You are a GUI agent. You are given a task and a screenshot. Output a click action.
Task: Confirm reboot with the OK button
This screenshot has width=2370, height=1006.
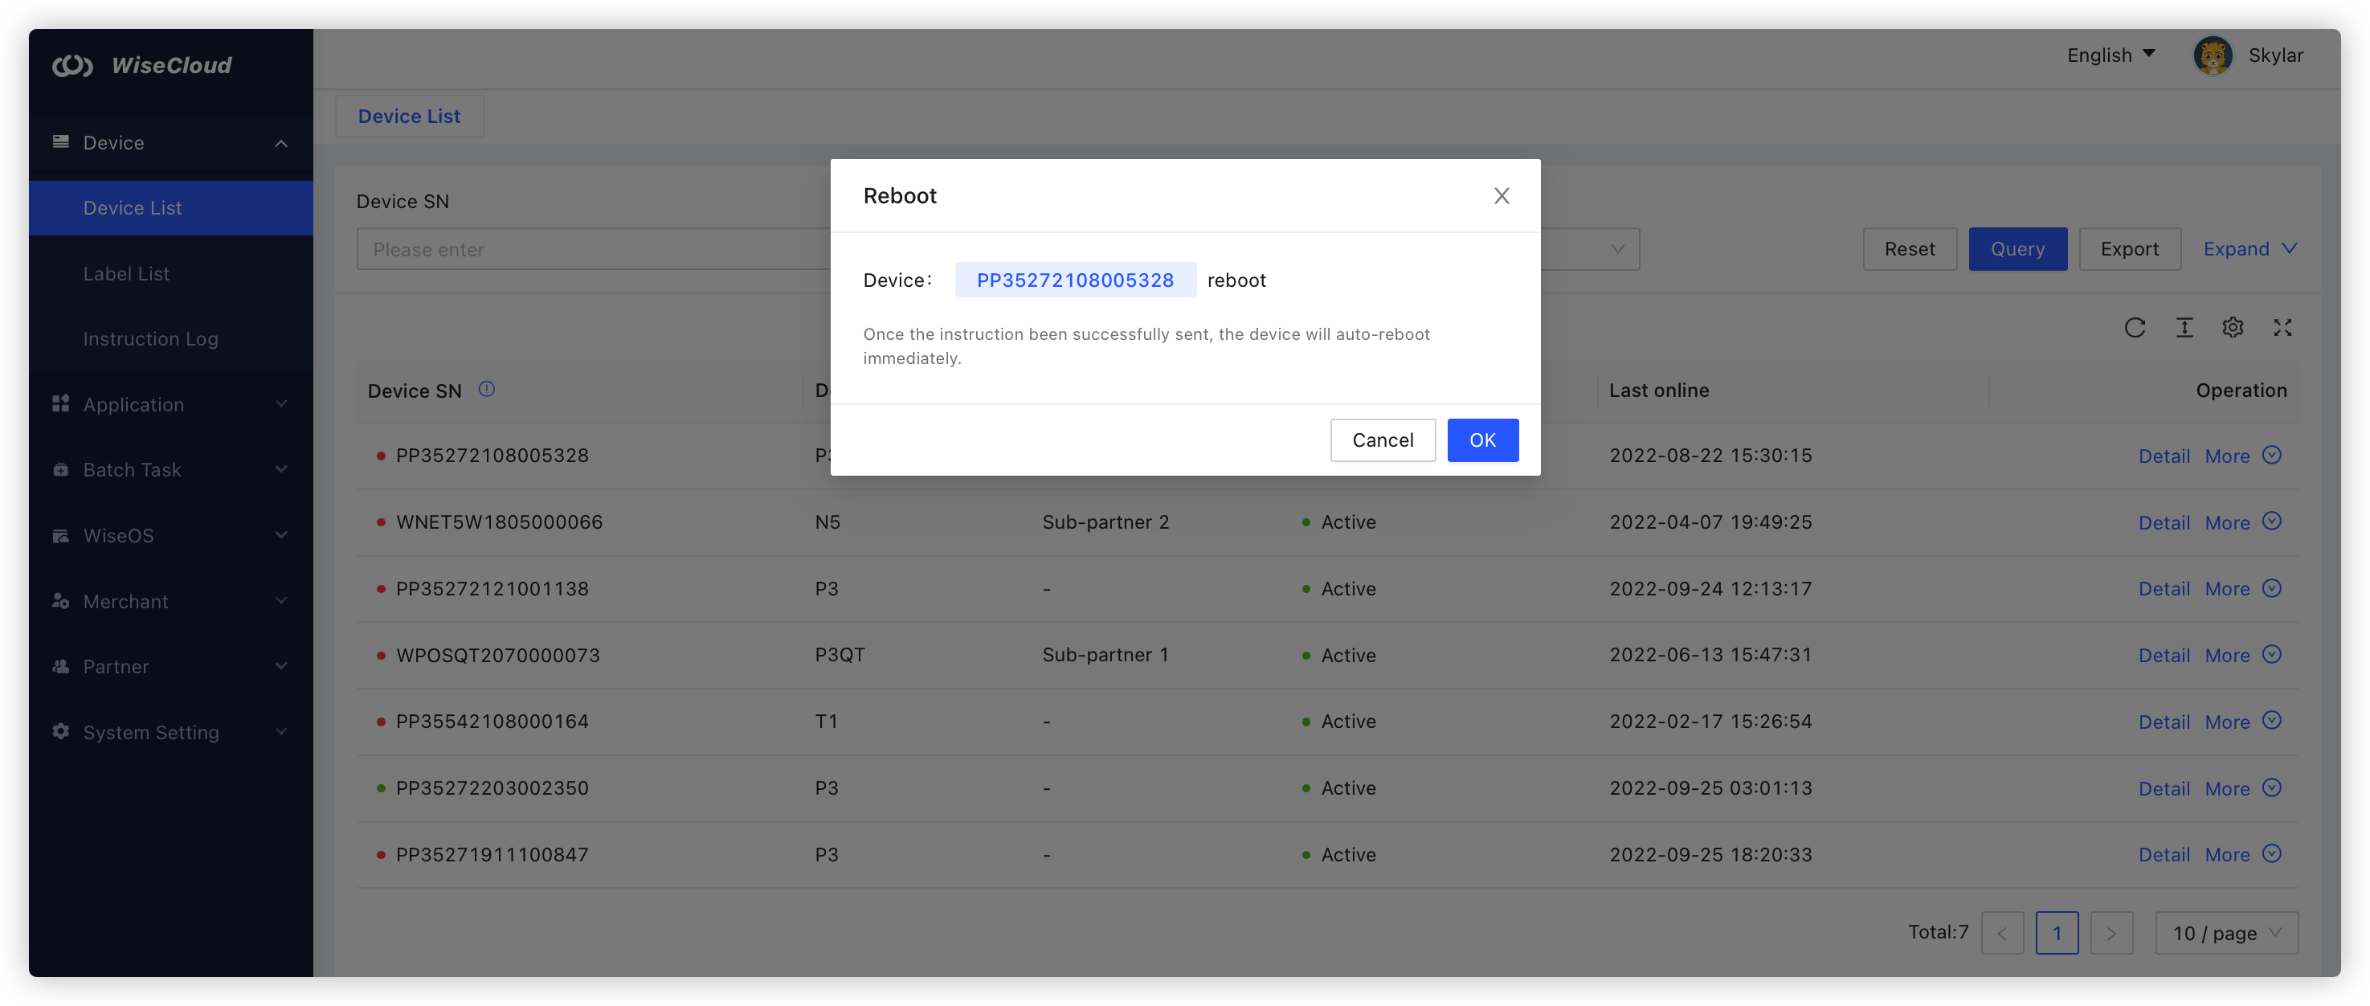(1482, 440)
